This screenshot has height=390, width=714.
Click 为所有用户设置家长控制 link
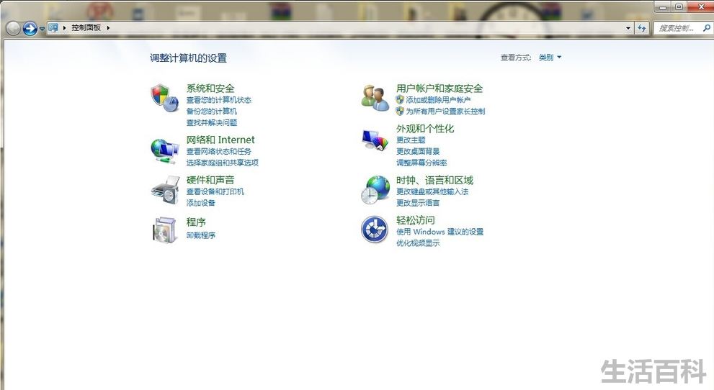point(445,111)
